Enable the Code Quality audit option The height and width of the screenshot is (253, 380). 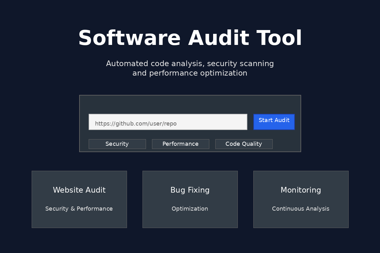click(x=244, y=144)
